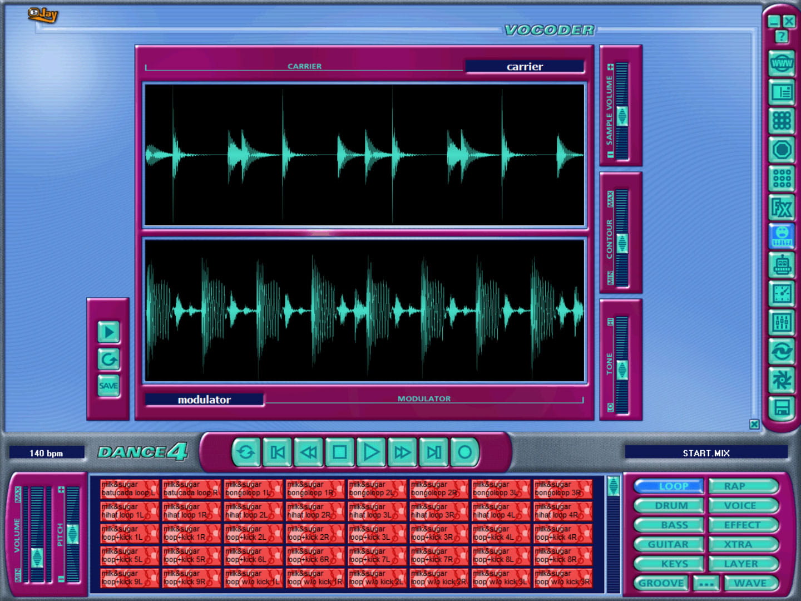Viewport: 801px width, 601px height.
Task: Open the mixer faders icon in sidebar
Action: click(x=782, y=323)
